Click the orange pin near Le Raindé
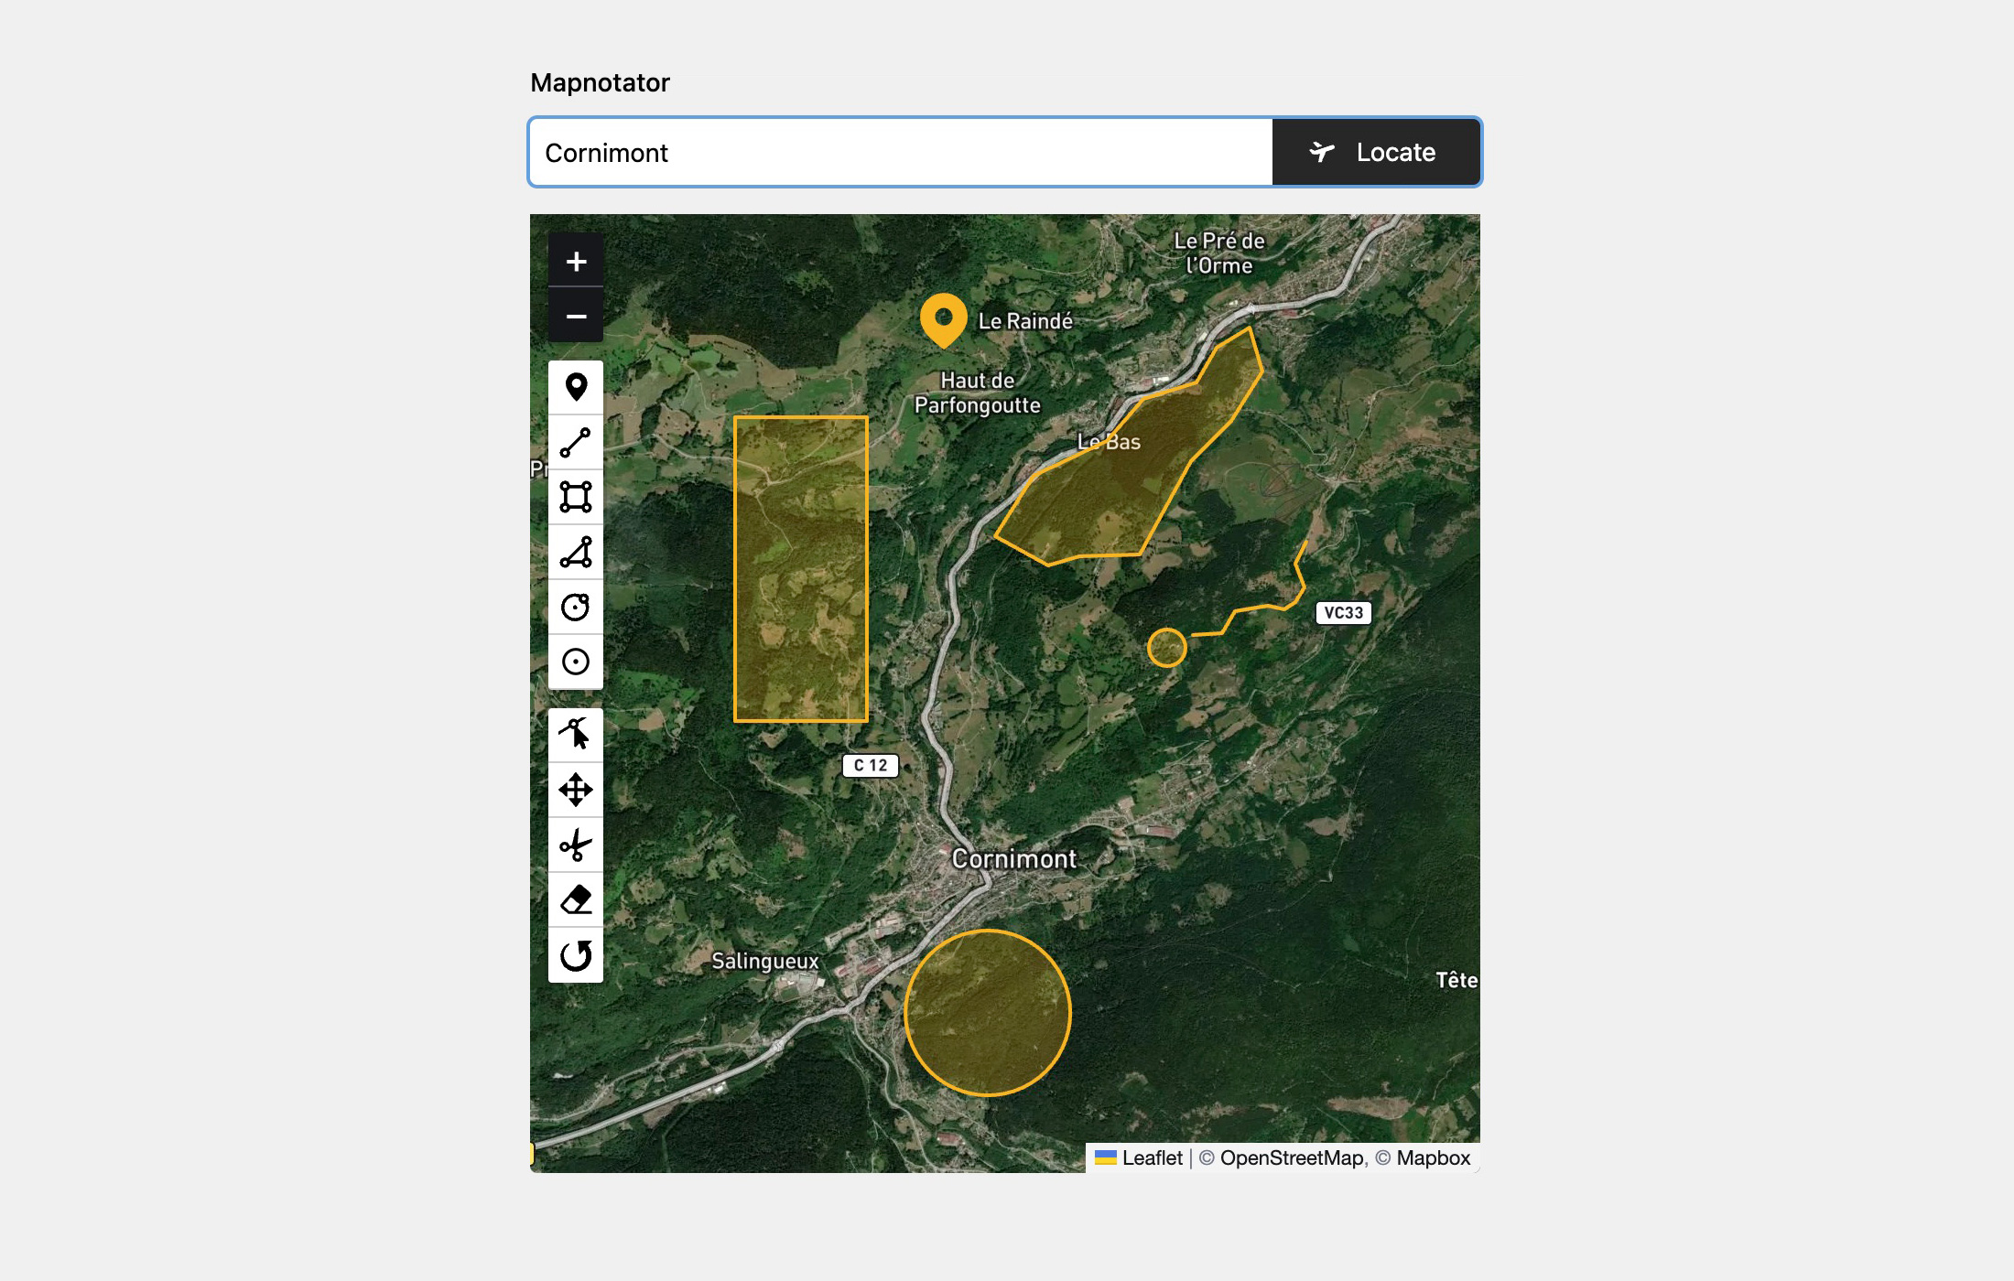 945,320
